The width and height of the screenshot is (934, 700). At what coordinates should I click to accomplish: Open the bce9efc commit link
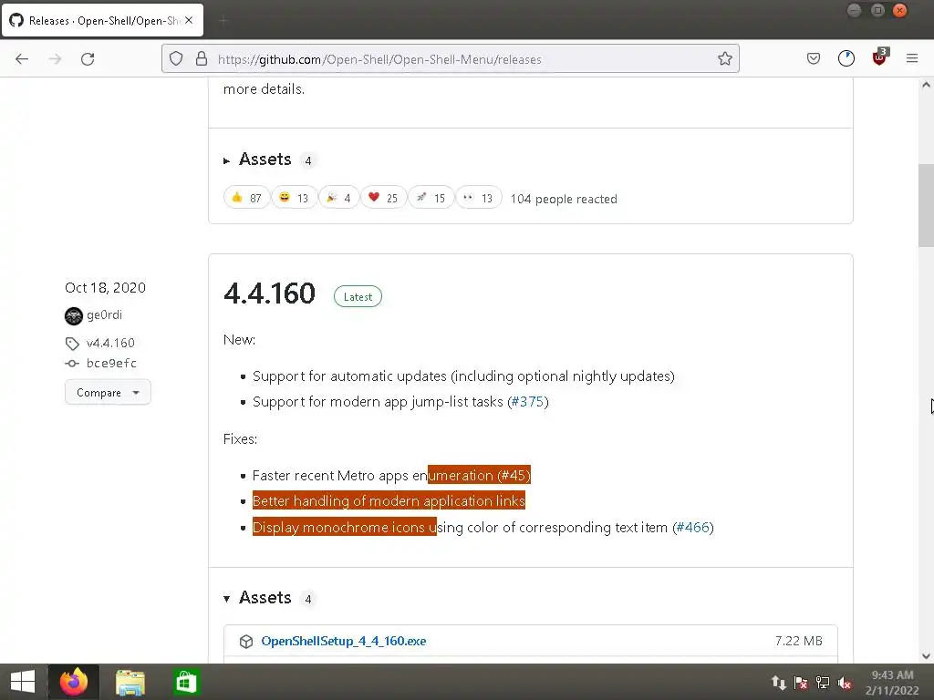coord(110,363)
